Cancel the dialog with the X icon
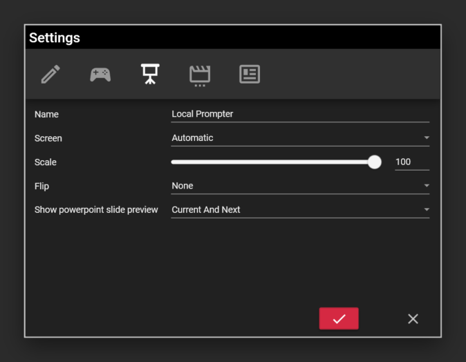 (x=413, y=318)
